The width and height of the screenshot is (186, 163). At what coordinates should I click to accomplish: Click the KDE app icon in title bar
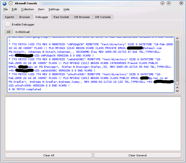4,3
